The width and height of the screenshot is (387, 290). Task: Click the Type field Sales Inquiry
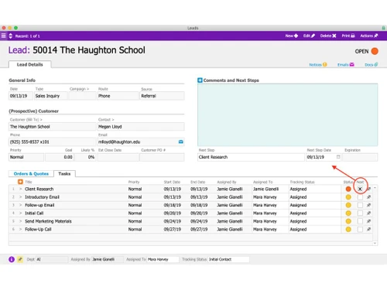coord(51,96)
